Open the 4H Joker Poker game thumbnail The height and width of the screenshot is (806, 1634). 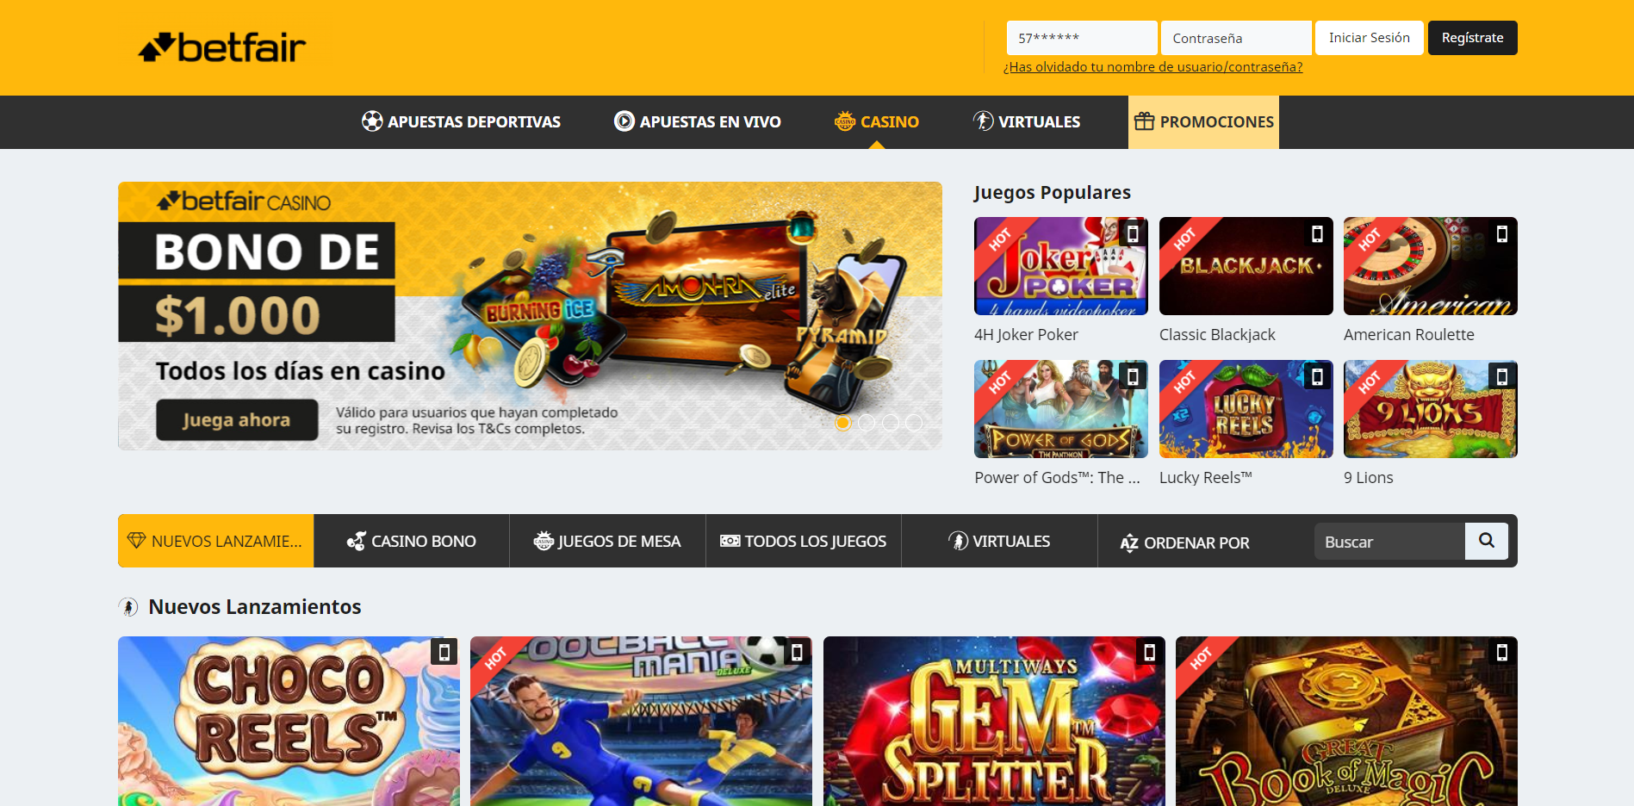coord(1061,266)
